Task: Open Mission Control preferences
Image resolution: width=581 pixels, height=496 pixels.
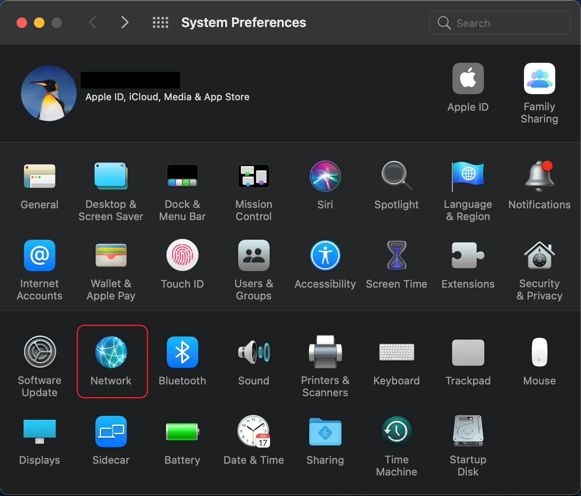Action: (x=254, y=192)
